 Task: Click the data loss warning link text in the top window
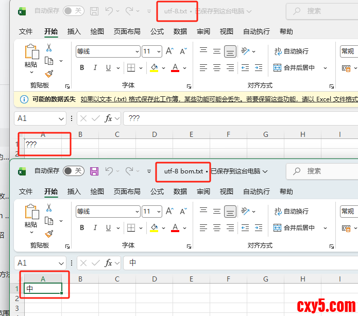[x=219, y=99]
